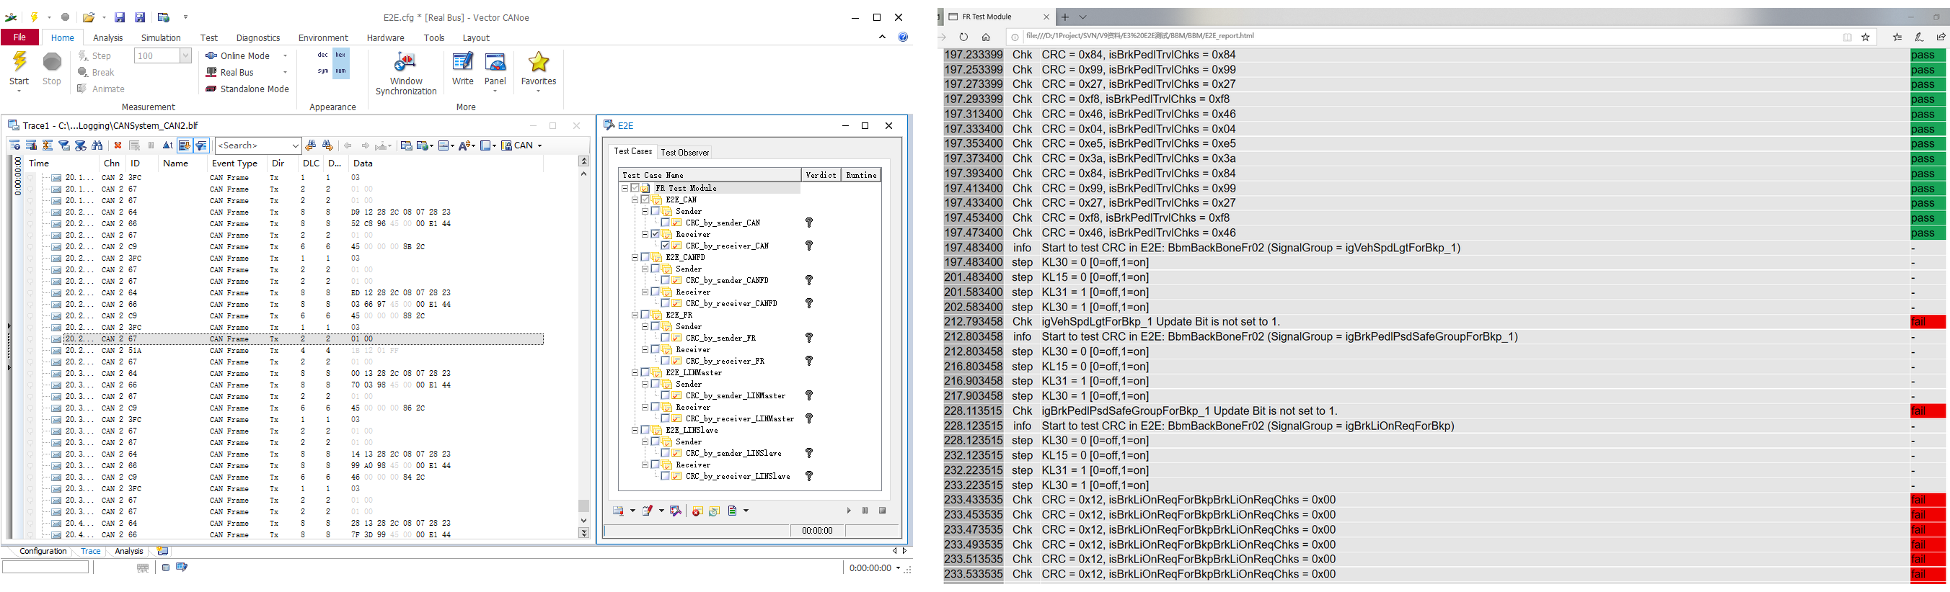Uncheck the CRC_by_receiver_CAN test case
Screen dimensions: 1950x592
point(666,246)
